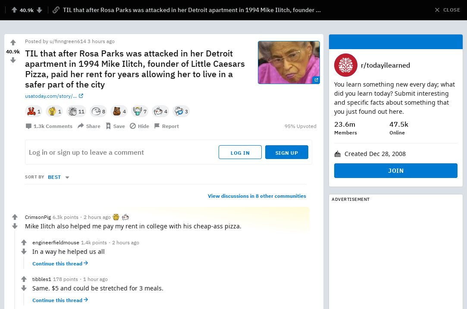
Task: Click the leave a comment field
Action: click(x=168, y=152)
